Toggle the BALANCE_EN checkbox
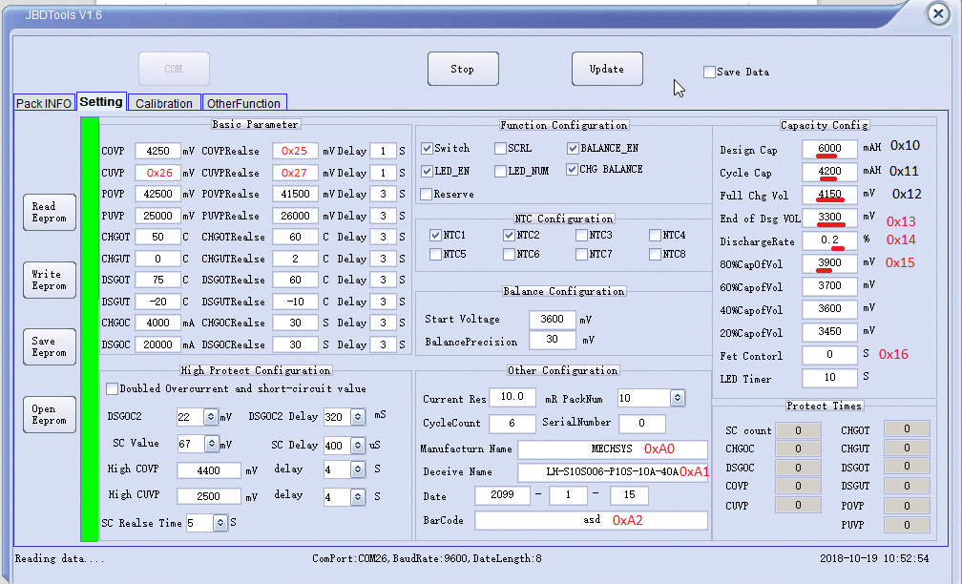This screenshot has height=584, width=962. click(x=573, y=149)
